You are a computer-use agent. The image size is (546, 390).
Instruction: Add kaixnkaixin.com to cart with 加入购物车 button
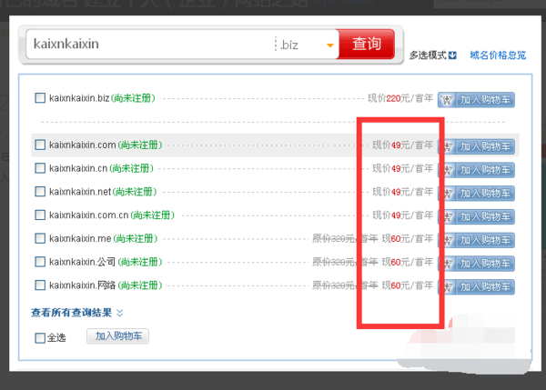(x=480, y=146)
